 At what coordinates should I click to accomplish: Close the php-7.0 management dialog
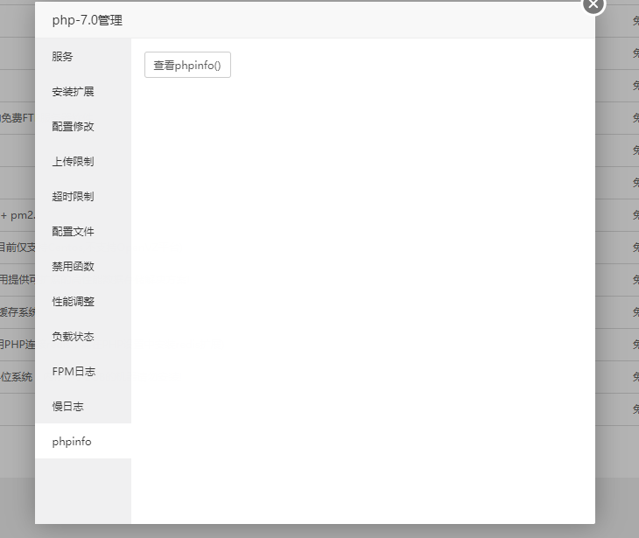593,4
